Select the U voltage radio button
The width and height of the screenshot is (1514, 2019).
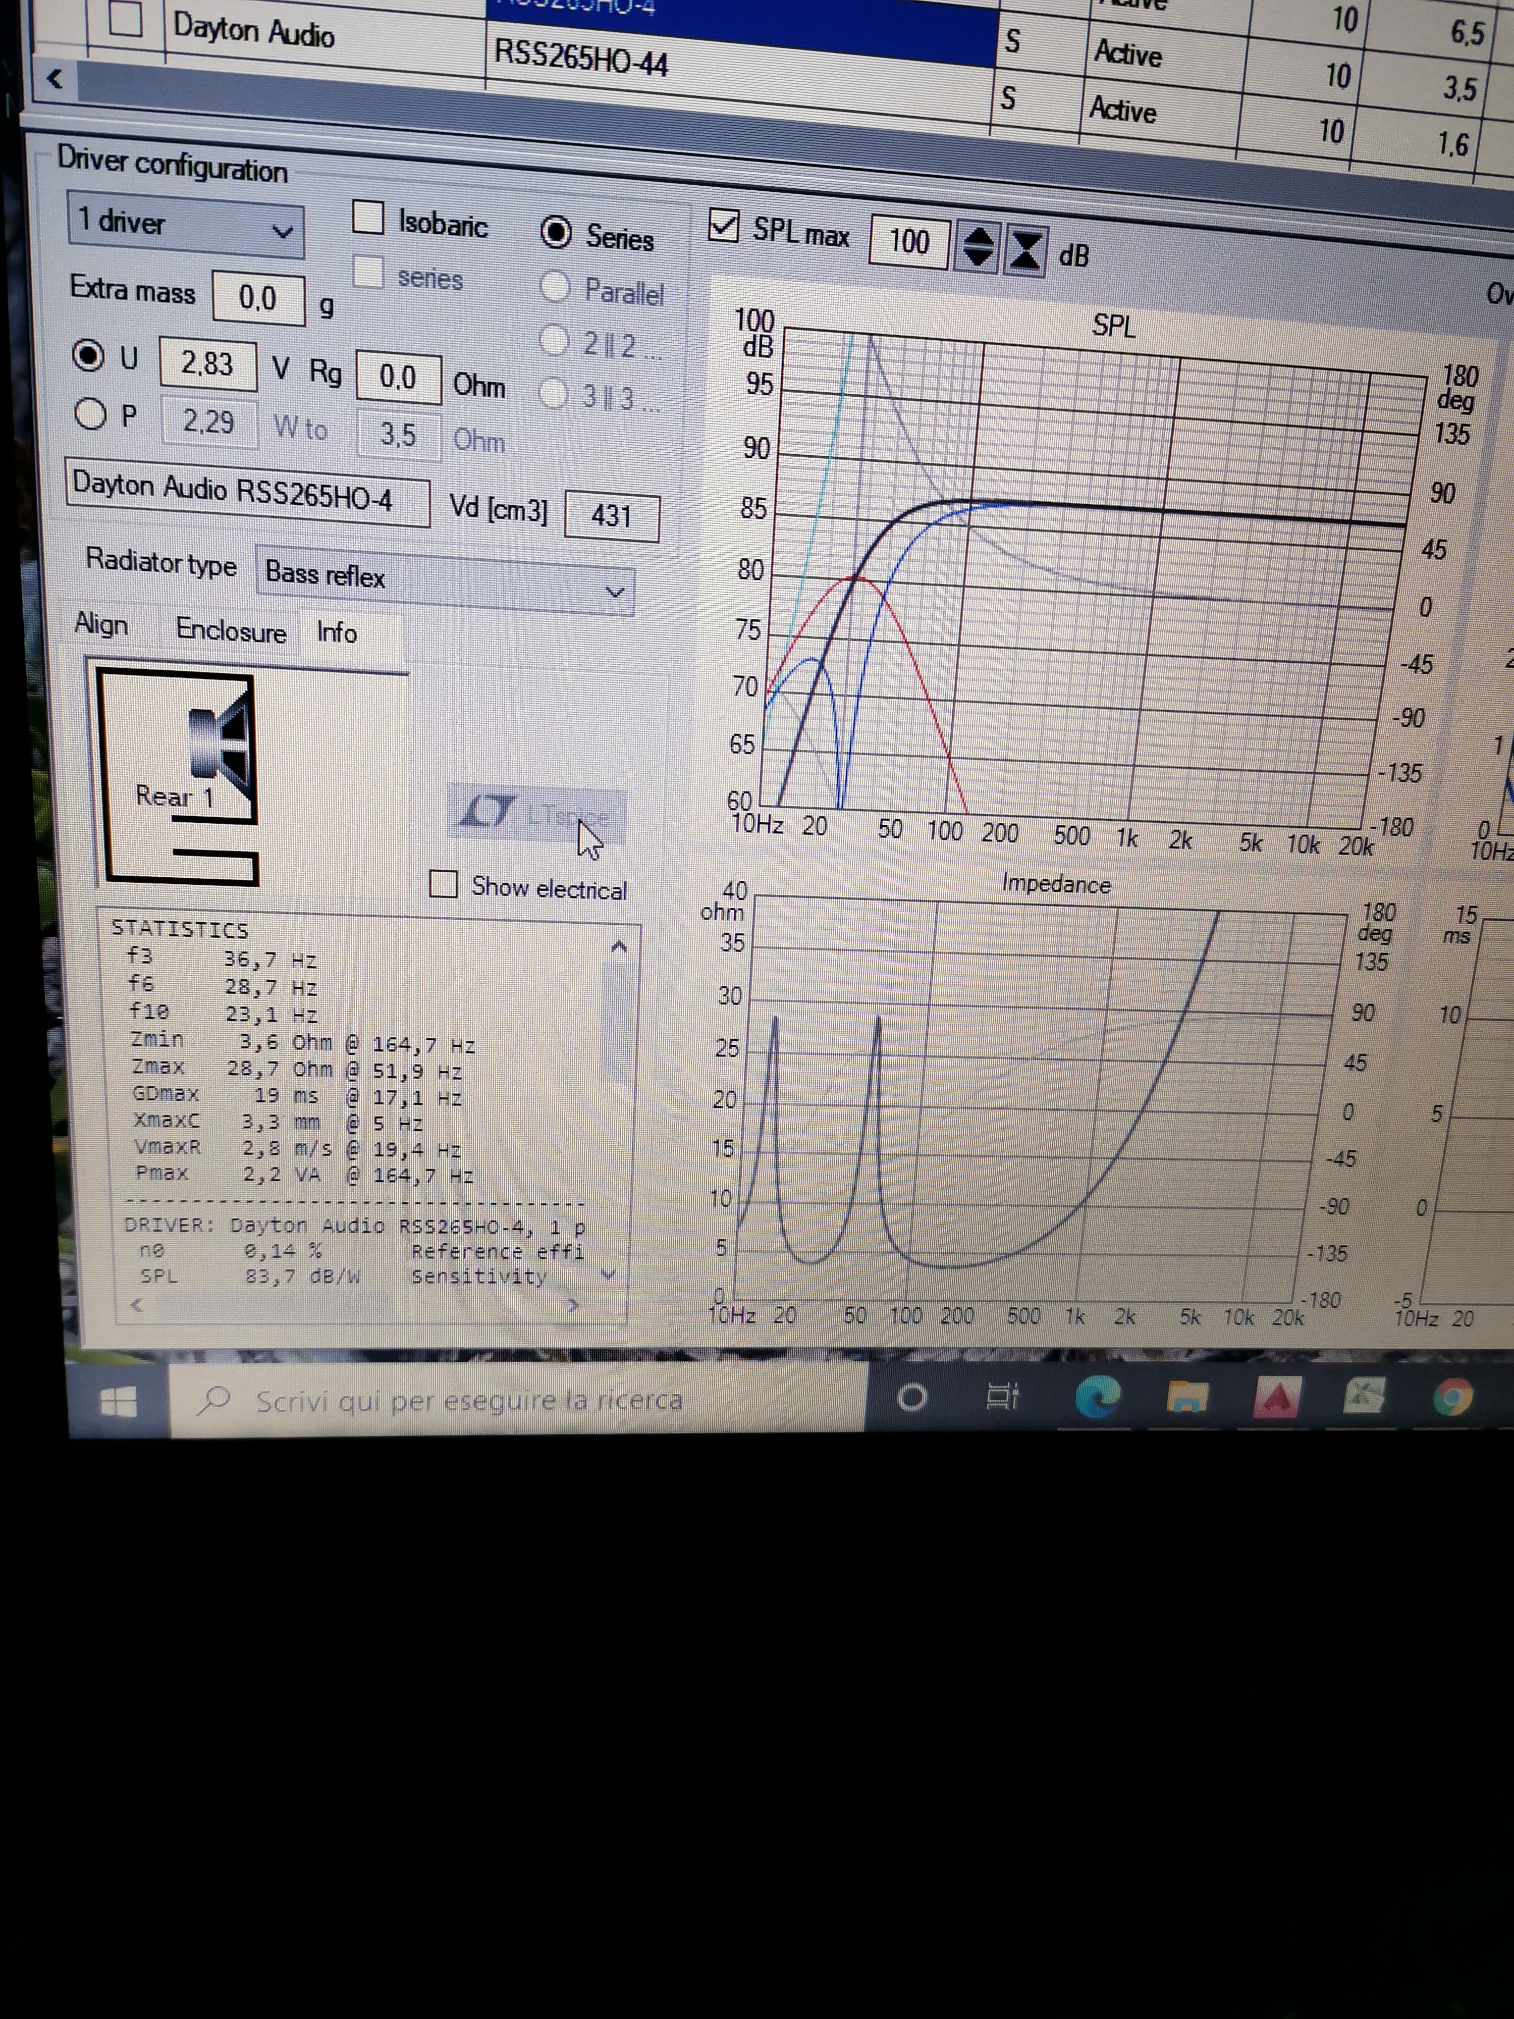[88, 355]
